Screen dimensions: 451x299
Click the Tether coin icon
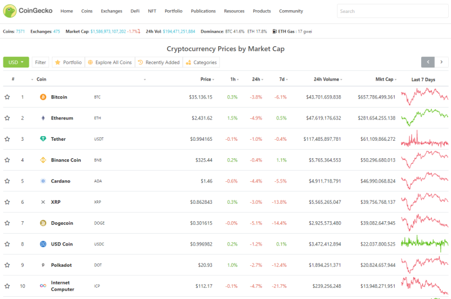tap(43, 139)
